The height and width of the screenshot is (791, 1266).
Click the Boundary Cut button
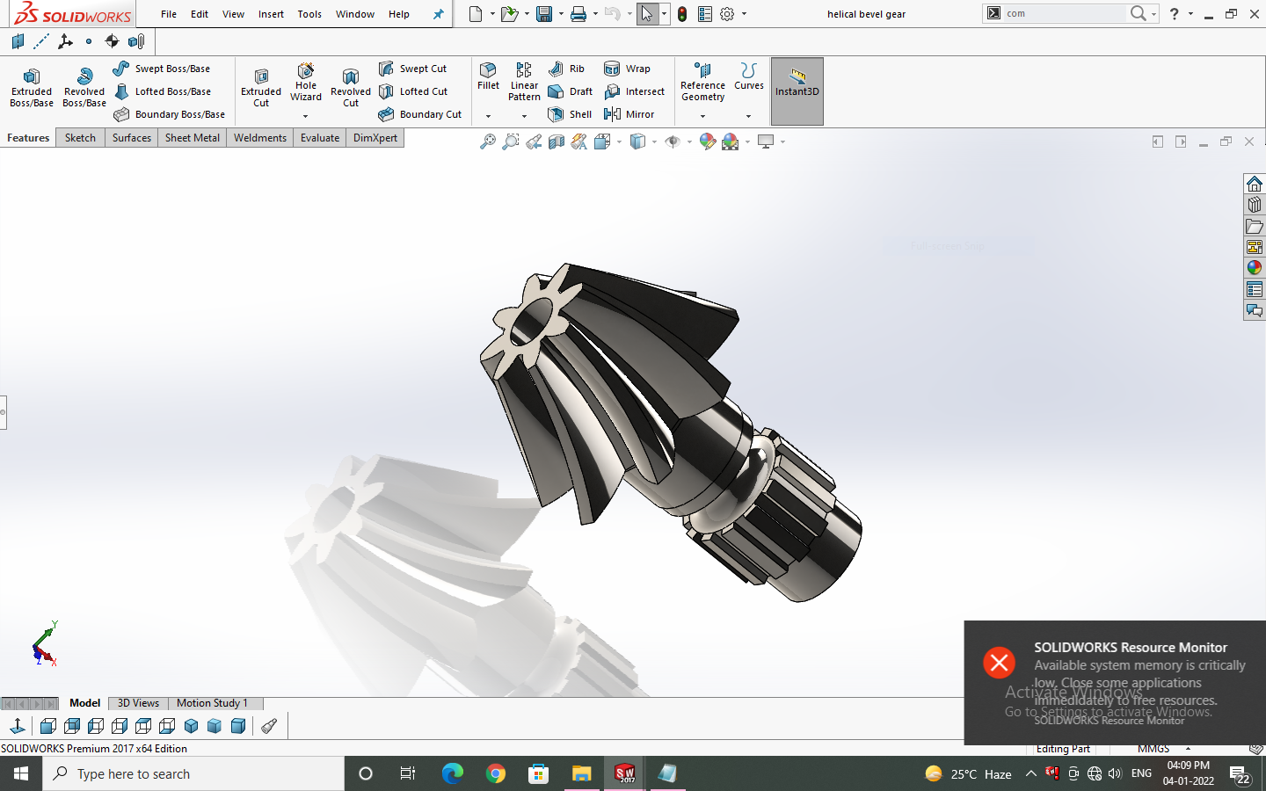coord(419,114)
